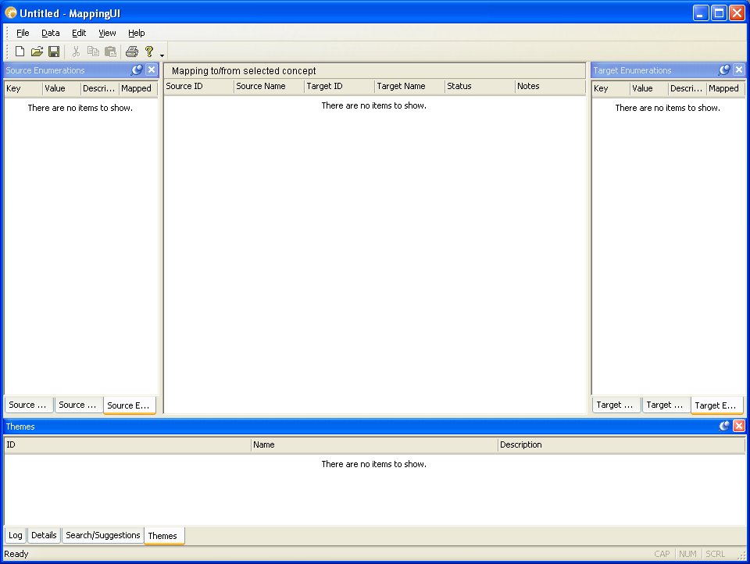This screenshot has height=564, width=750.
Task: Click Key column in Target Enumerations
Action: tap(611, 88)
